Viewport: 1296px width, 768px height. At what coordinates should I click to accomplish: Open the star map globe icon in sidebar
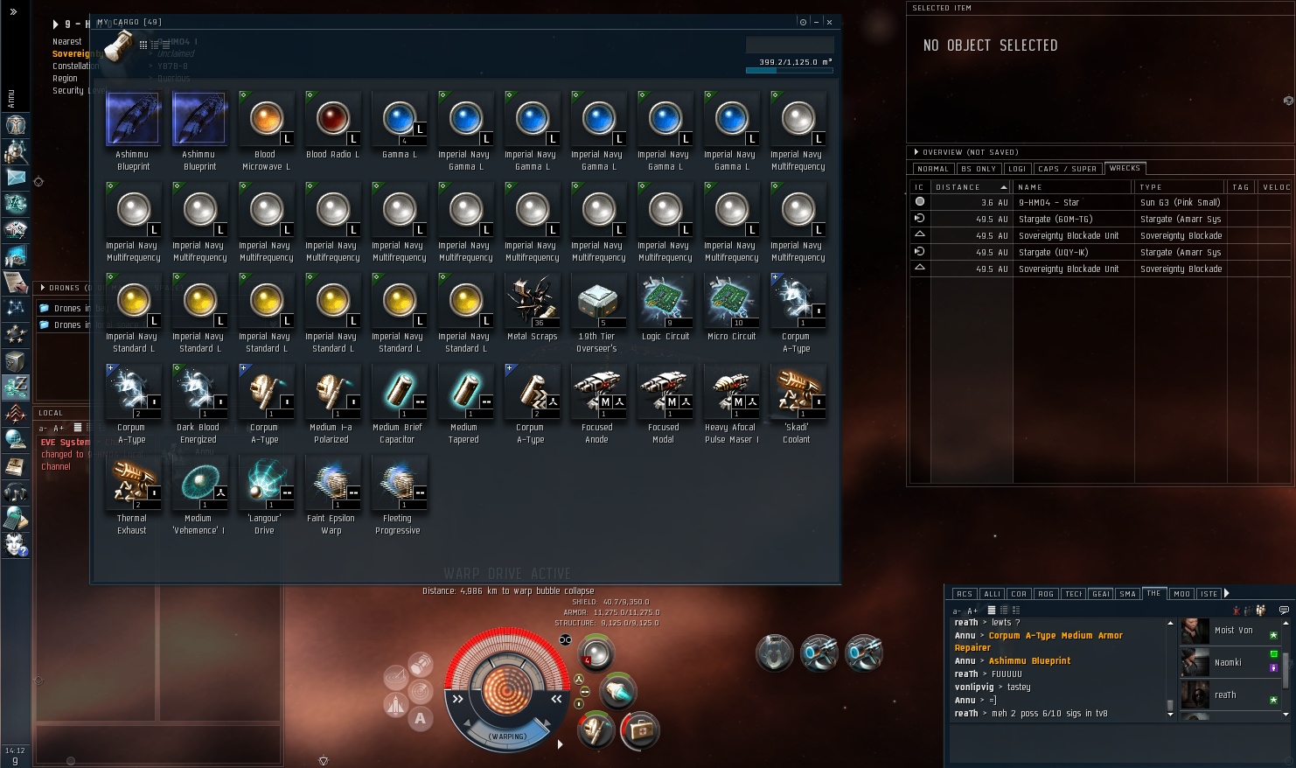click(16, 440)
